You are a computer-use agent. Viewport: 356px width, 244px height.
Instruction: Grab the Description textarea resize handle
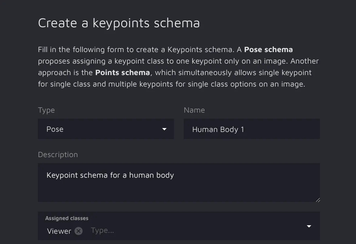pyautogui.click(x=317, y=200)
